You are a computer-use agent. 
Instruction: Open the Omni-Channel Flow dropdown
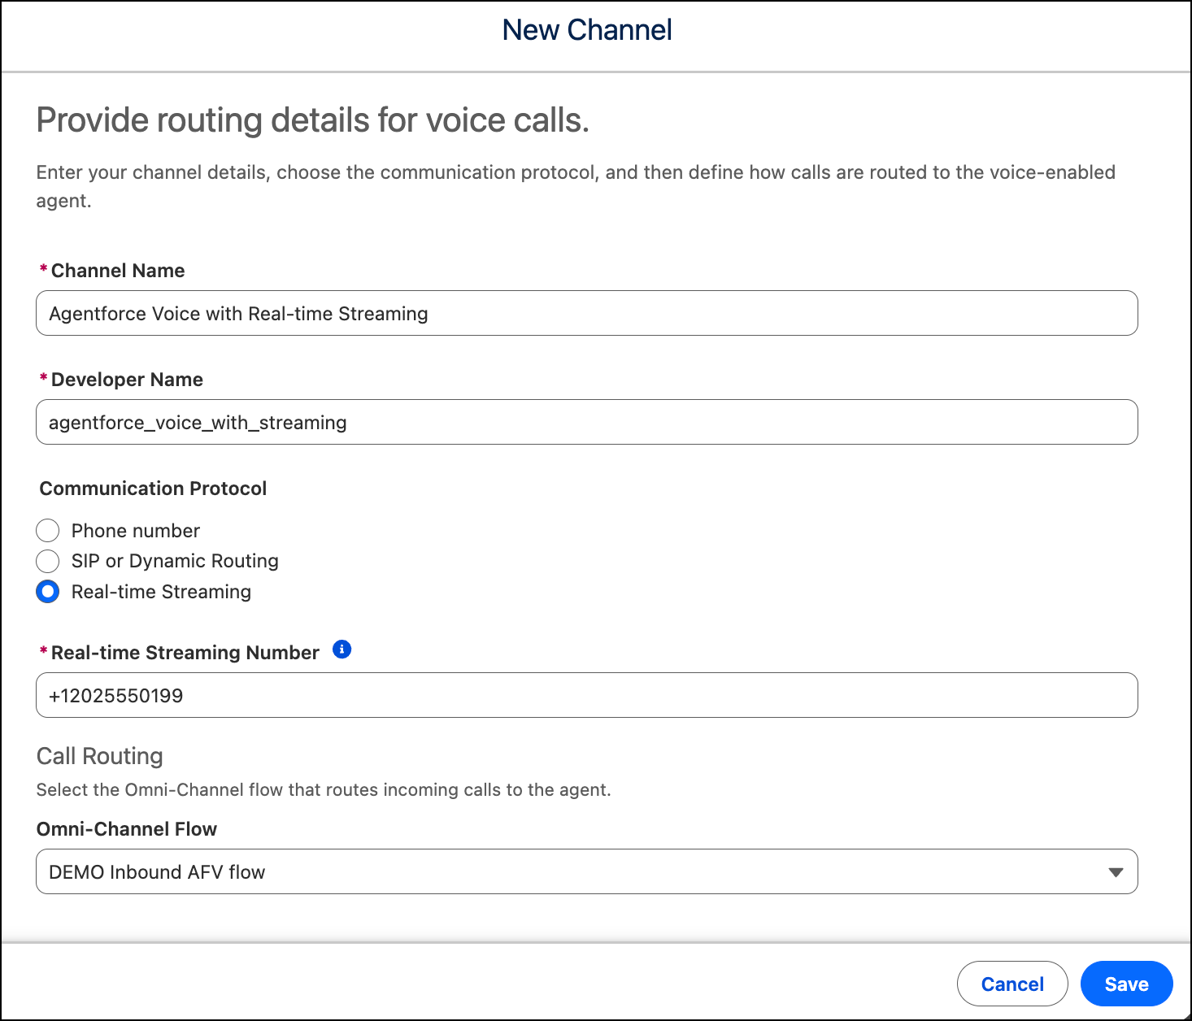coord(587,871)
